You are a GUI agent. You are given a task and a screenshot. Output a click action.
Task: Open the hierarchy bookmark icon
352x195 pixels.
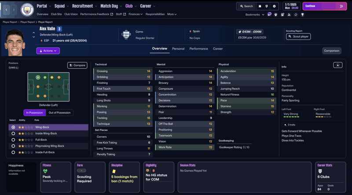289,14
